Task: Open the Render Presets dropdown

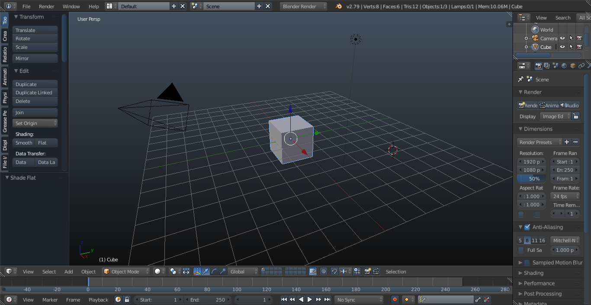Action: click(x=540, y=142)
